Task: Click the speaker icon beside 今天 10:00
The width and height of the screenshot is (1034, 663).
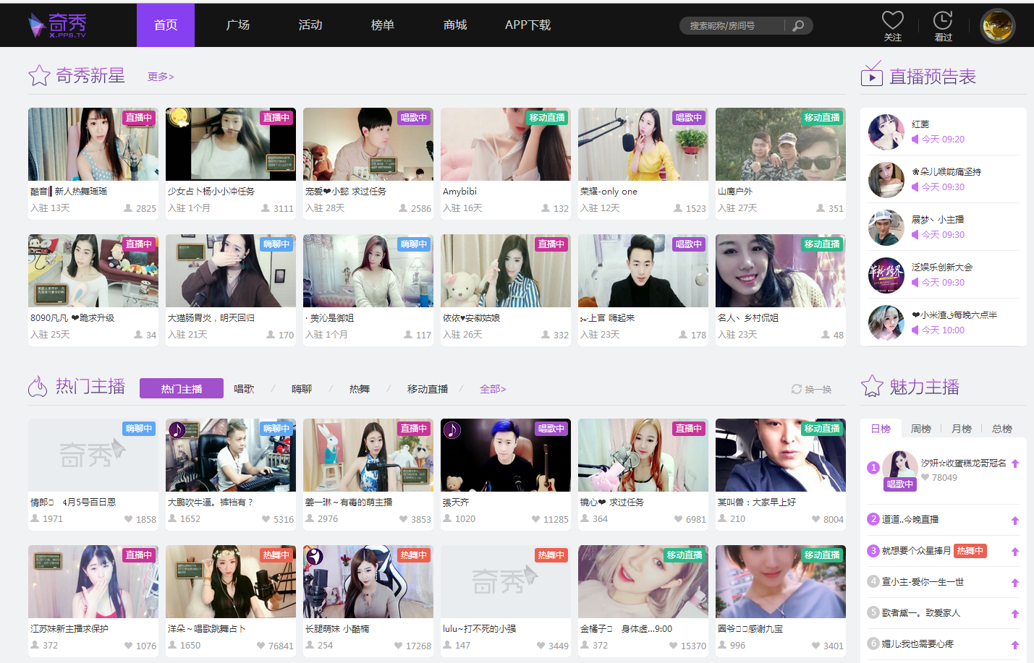Action: [915, 330]
